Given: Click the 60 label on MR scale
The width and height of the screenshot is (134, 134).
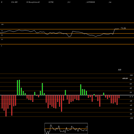Looking at the screenshot, I should (x=131, y=84).
